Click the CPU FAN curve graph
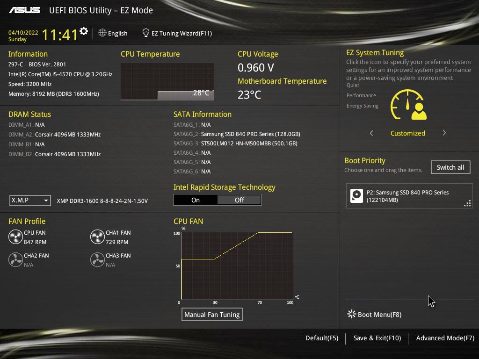479x359 pixels. pyautogui.click(x=237, y=266)
